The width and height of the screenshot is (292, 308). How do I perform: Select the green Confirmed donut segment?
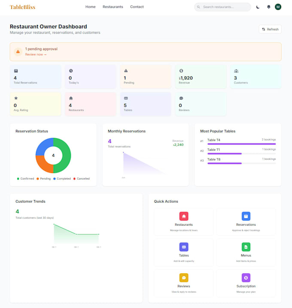[67, 155]
